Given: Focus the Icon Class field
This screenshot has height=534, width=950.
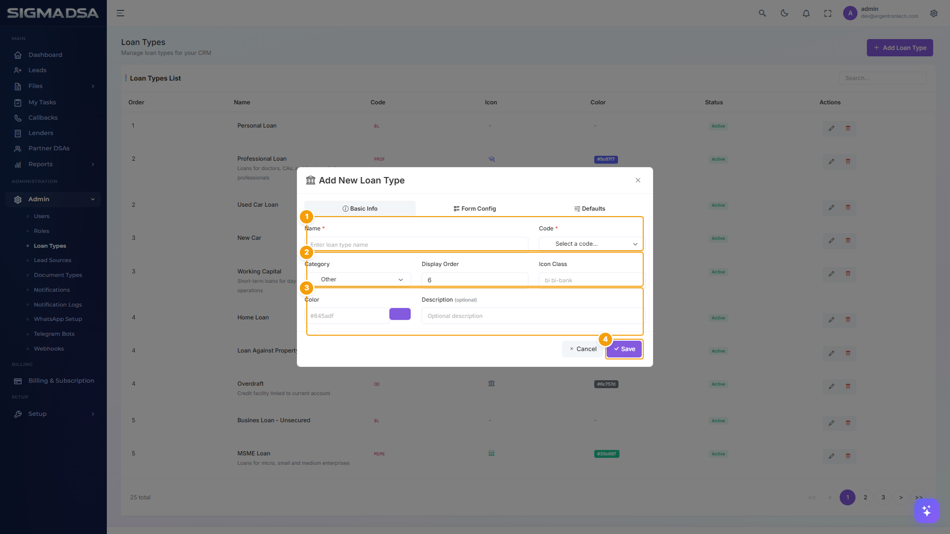Looking at the screenshot, I should pos(592,280).
